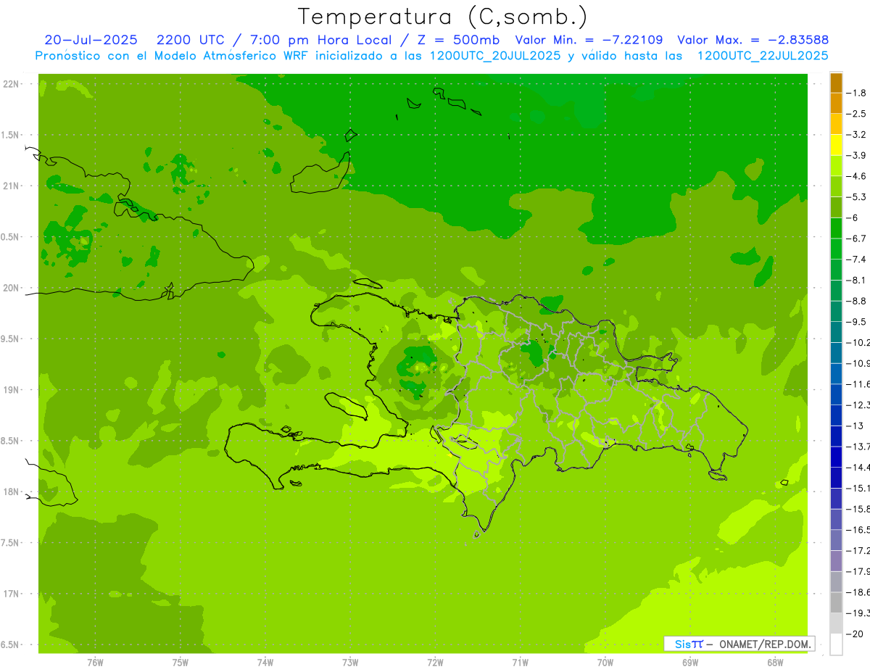Click the '-2.5' legend label
870x672 pixels.
pos(858,114)
